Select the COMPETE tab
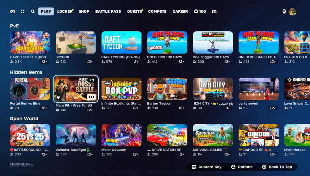 (x=157, y=11)
